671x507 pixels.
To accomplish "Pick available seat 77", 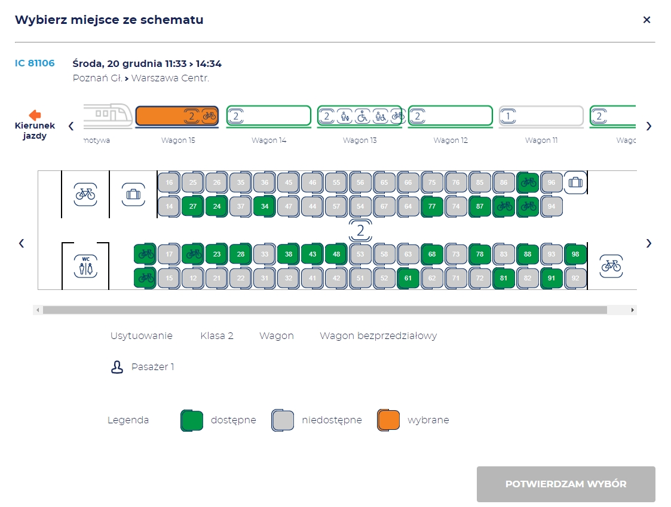I will 431,206.
